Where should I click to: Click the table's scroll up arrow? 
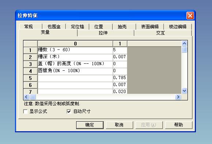[185, 44]
